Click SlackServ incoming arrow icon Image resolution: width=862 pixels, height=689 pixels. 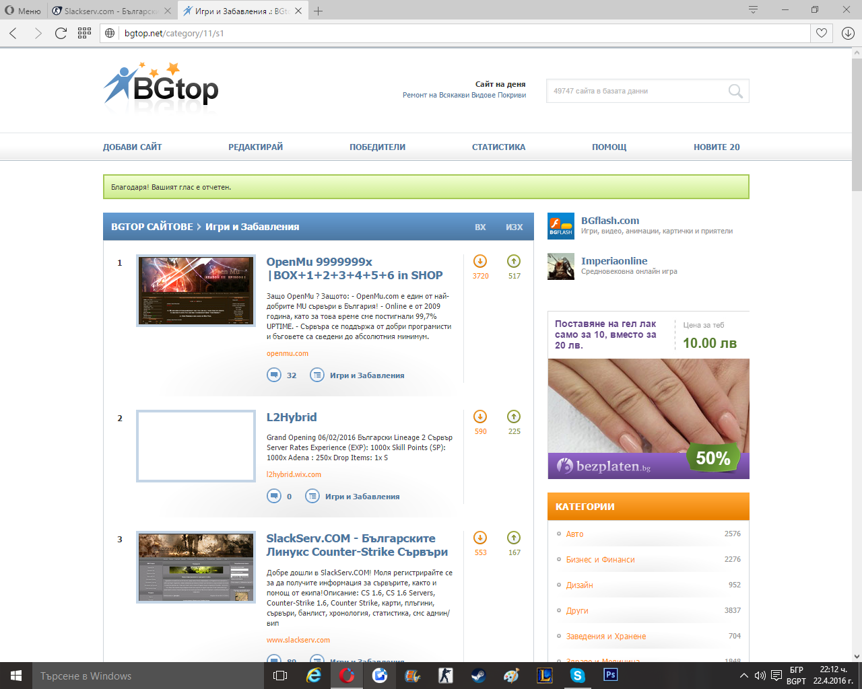click(x=480, y=538)
